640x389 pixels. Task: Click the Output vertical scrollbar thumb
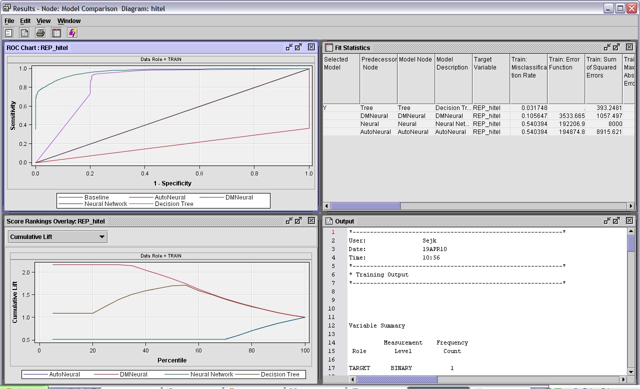(631, 243)
